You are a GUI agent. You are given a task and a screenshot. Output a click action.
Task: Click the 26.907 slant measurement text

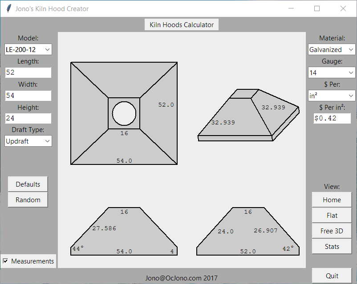tap(266, 230)
